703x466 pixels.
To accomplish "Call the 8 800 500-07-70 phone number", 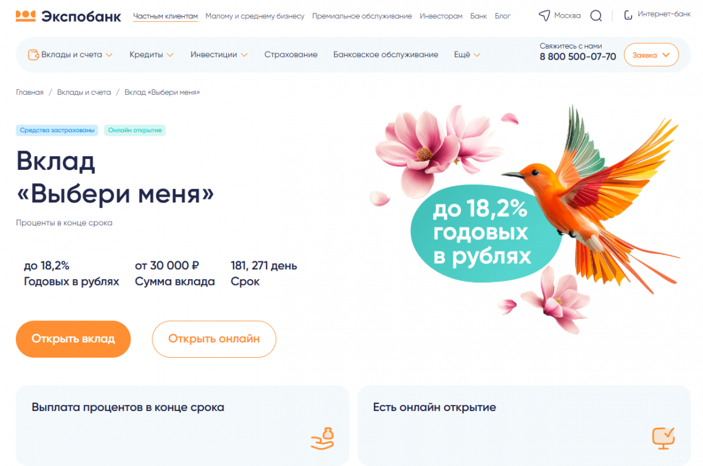I will click(x=578, y=57).
